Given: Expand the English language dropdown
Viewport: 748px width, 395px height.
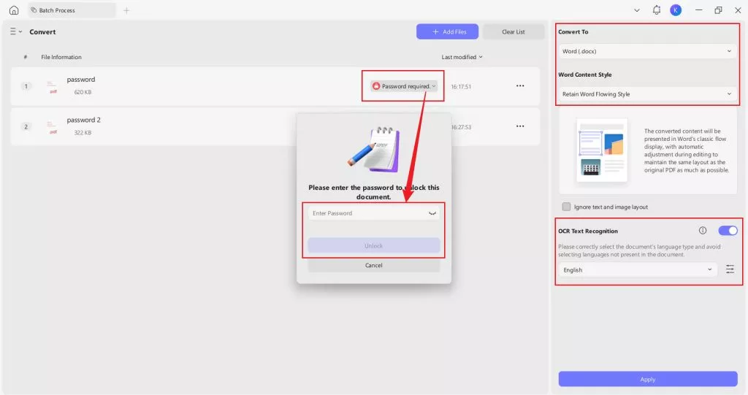Looking at the screenshot, I should point(637,269).
